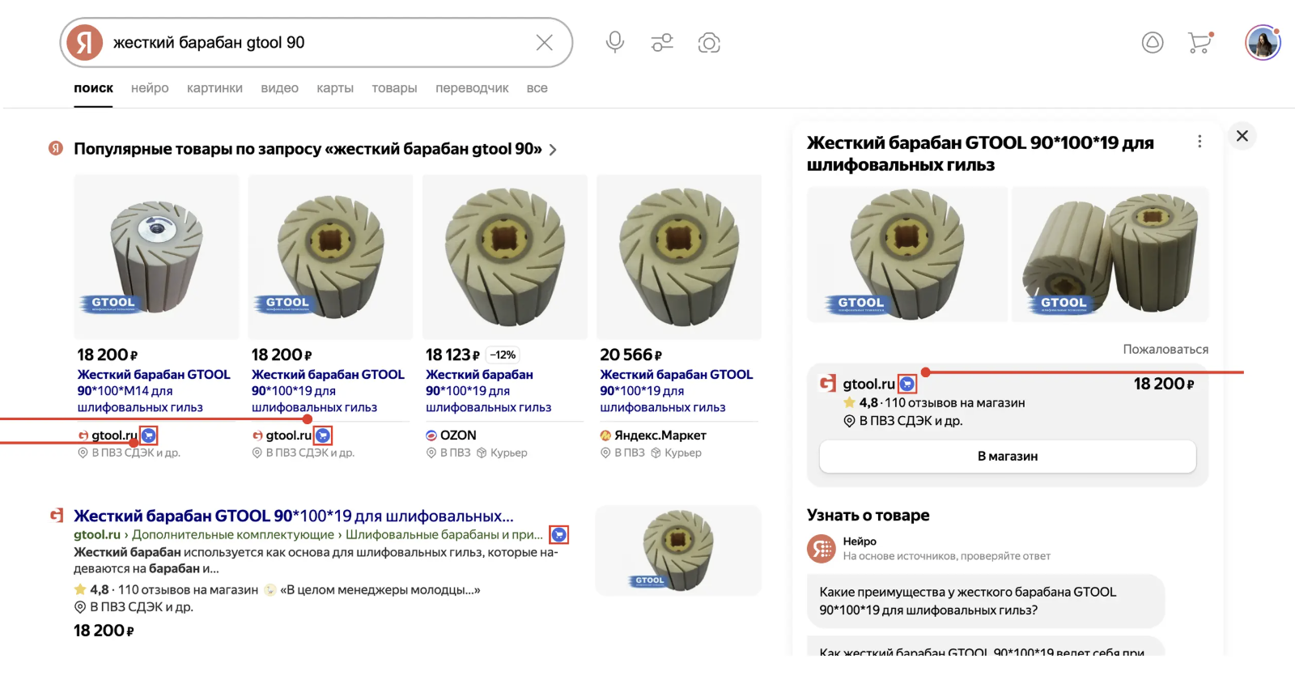Expand popular products section arrow
Image resolution: width=1295 pixels, height=680 pixels.
(553, 150)
